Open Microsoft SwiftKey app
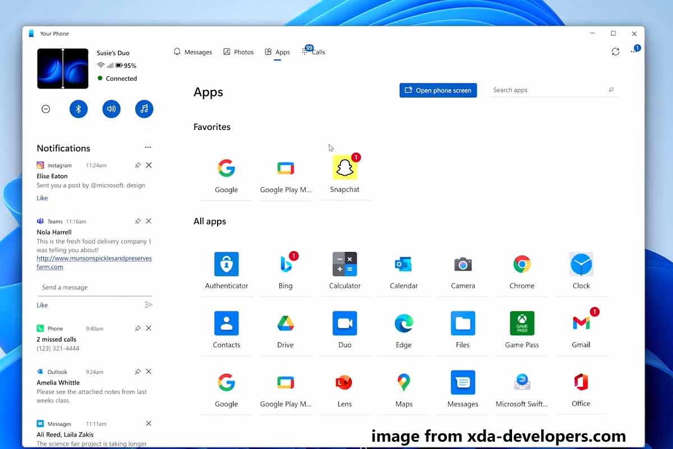 click(x=522, y=390)
